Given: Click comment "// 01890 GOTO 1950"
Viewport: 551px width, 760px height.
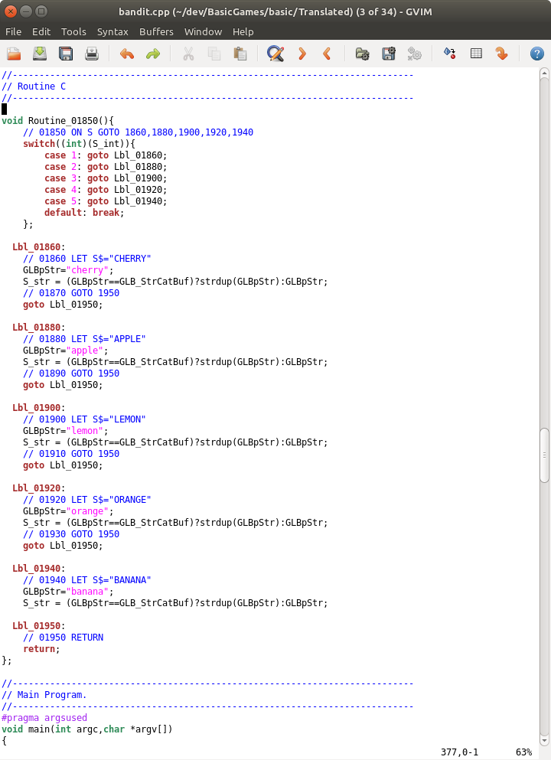Looking at the screenshot, I should 71,373.
